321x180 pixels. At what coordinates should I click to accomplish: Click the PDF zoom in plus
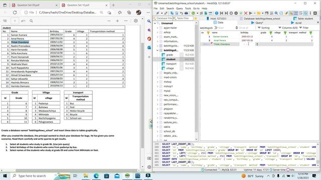117,21
